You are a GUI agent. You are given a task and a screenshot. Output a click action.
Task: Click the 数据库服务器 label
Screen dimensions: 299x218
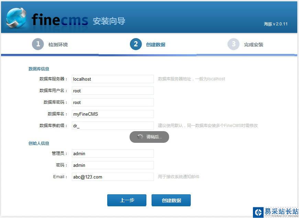pyautogui.click(x=53, y=79)
